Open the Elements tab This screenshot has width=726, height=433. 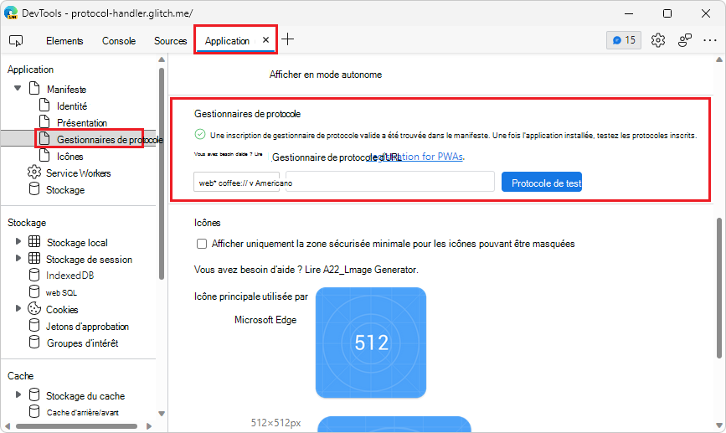tap(64, 41)
